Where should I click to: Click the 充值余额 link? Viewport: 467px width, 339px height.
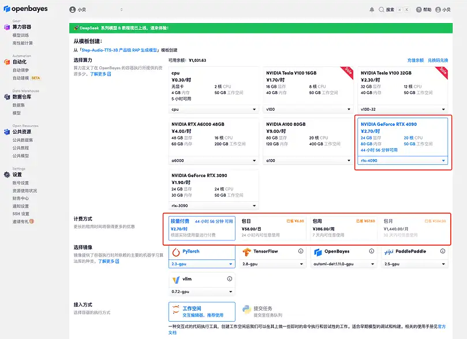[x=416, y=61]
